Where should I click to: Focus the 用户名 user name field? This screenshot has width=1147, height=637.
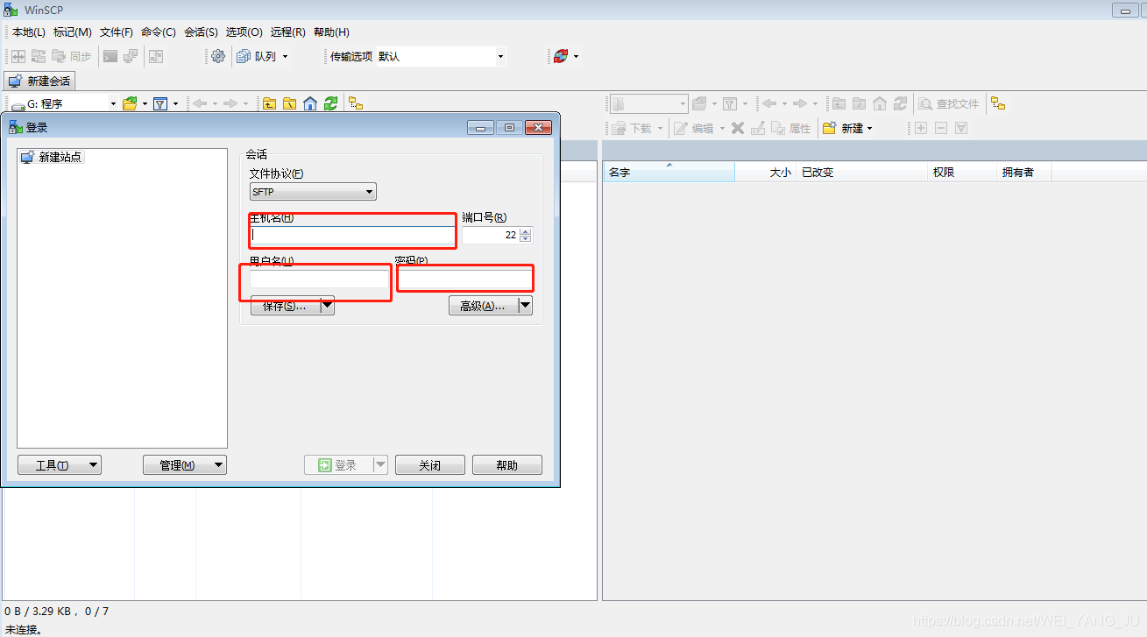(319, 280)
